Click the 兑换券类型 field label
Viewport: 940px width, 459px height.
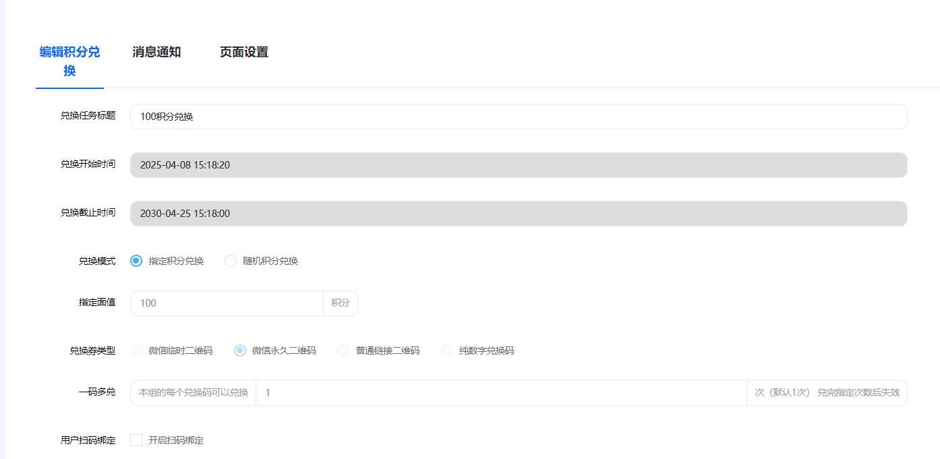click(x=92, y=350)
